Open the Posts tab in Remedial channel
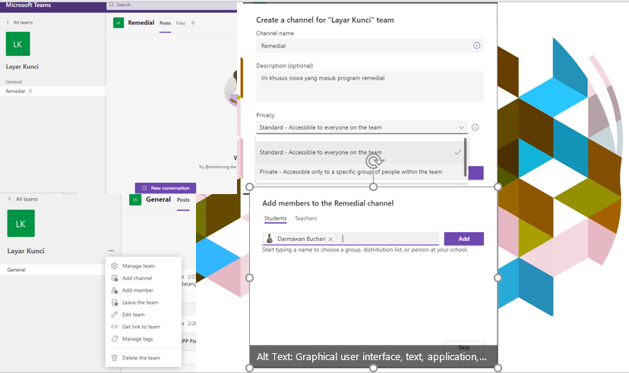 pyautogui.click(x=165, y=24)
